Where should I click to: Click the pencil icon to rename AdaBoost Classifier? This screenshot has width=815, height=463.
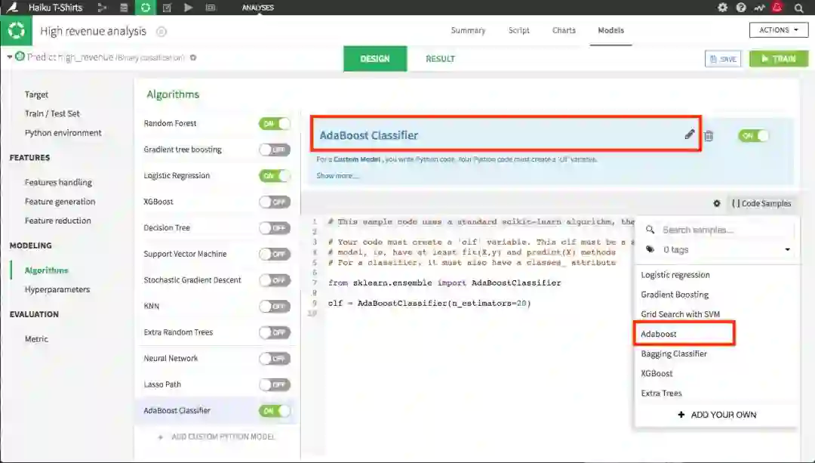point(689,134)
